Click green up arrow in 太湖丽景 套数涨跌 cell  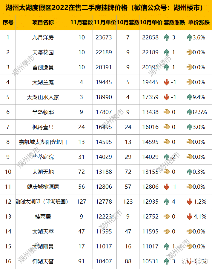point(166,246)
